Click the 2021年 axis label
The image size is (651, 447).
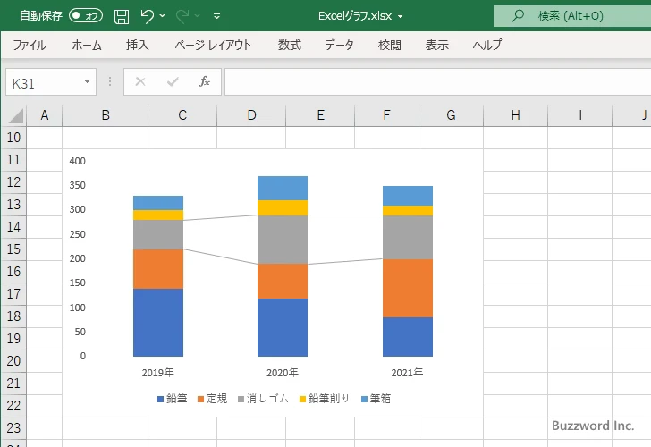pyautogui.click(x=407, y=373)
